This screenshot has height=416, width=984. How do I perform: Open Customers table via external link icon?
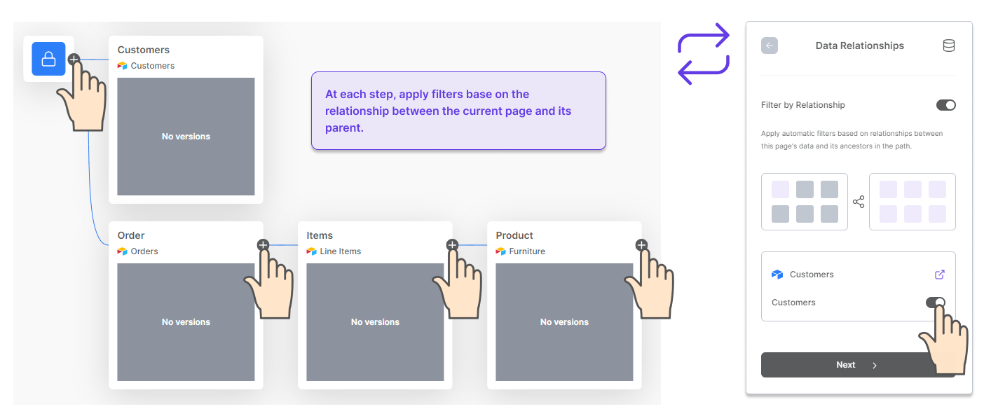pyautogui.click(x=941, y=275)
